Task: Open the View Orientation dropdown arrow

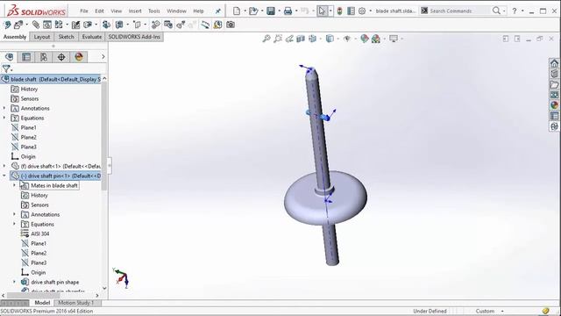Action: [320, 39]
